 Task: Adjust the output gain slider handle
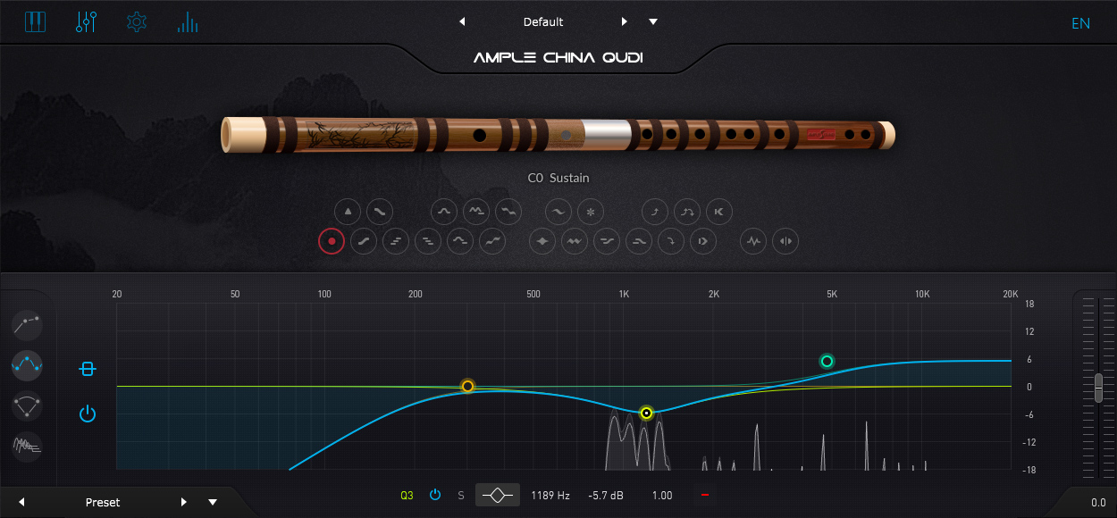pos(1098,388)
